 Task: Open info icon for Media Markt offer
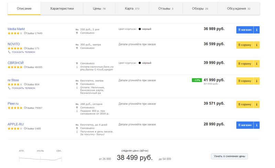click(256, 30)
